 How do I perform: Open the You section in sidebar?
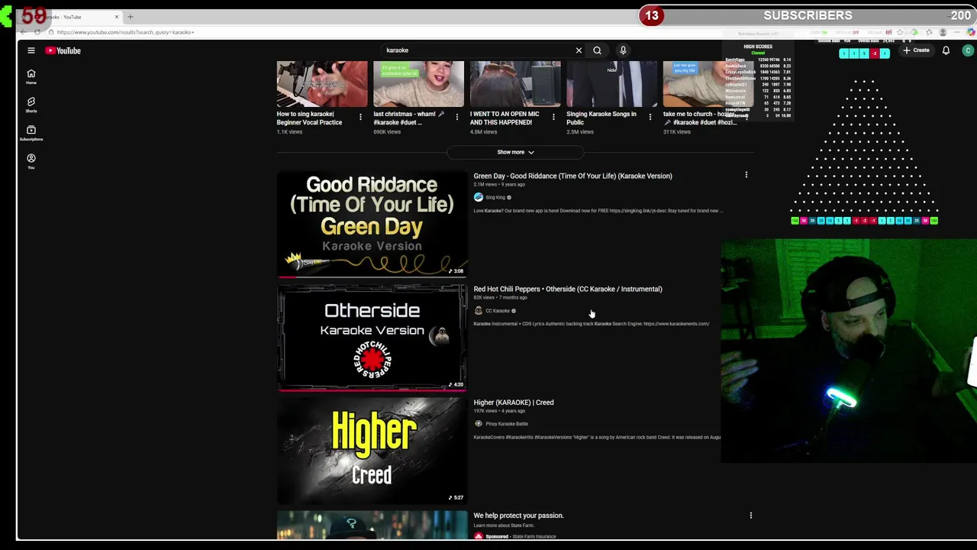[31, 161]
